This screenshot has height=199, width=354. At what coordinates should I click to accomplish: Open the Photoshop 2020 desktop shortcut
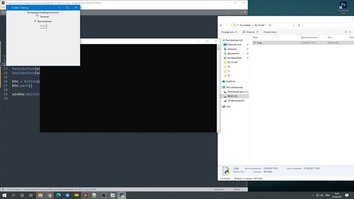(343, 7)
